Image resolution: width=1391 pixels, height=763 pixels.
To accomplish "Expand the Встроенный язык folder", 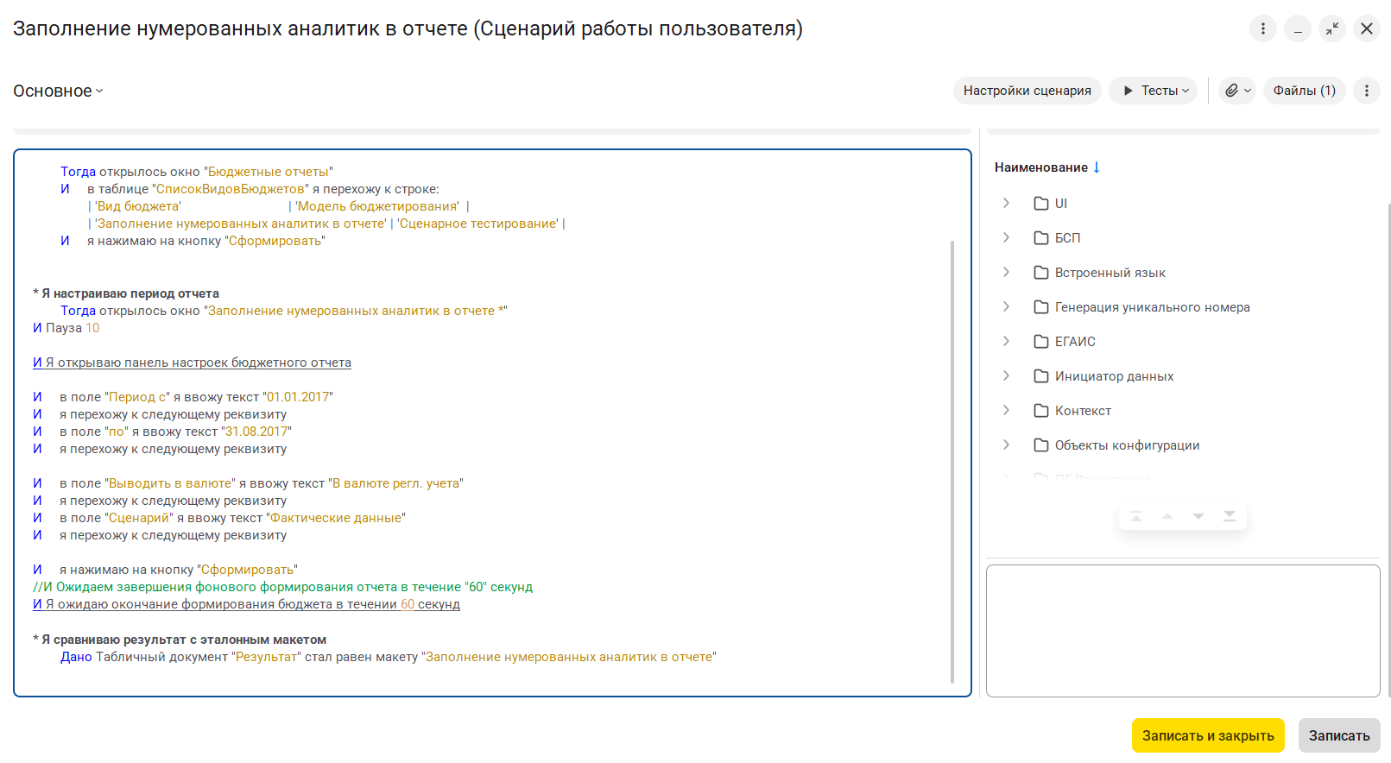I will pyautogui.click(x=1006, y=272).
